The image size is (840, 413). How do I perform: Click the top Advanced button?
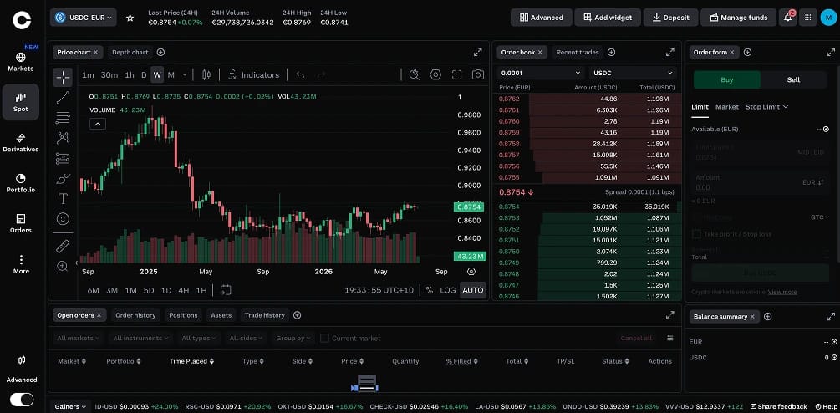point(541,18)
